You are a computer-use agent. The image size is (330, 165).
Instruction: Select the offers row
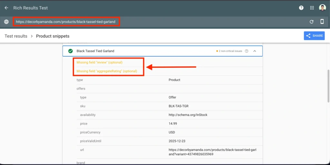pos(81,89)
